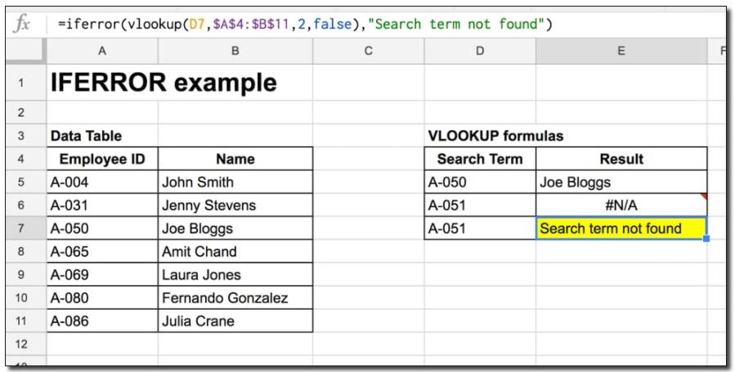
Task: Click the A-086 employee ID cell
Action: tap(101, 321)
